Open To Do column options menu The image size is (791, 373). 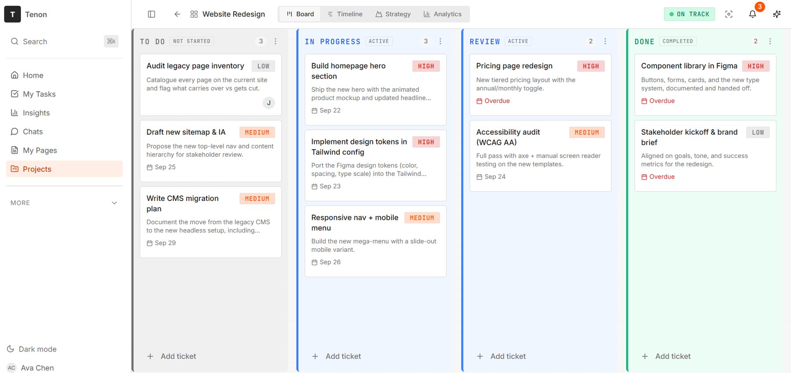(x=276, y=41)
